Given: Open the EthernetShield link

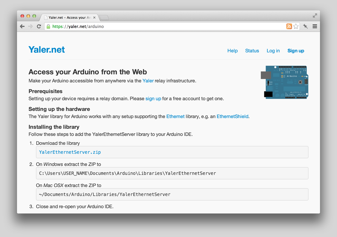Looking at the screenshot, I should [232, 116].
